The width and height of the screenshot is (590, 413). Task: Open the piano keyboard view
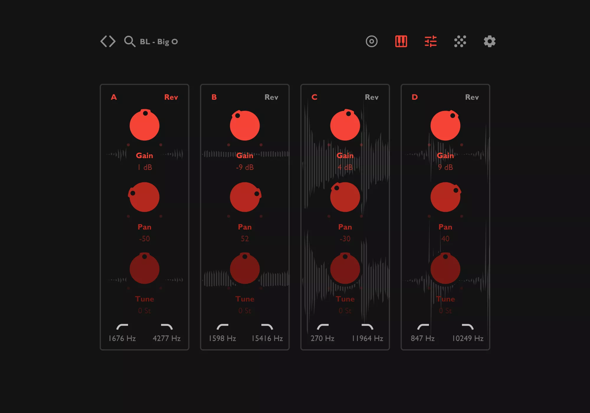click(401, 41)
